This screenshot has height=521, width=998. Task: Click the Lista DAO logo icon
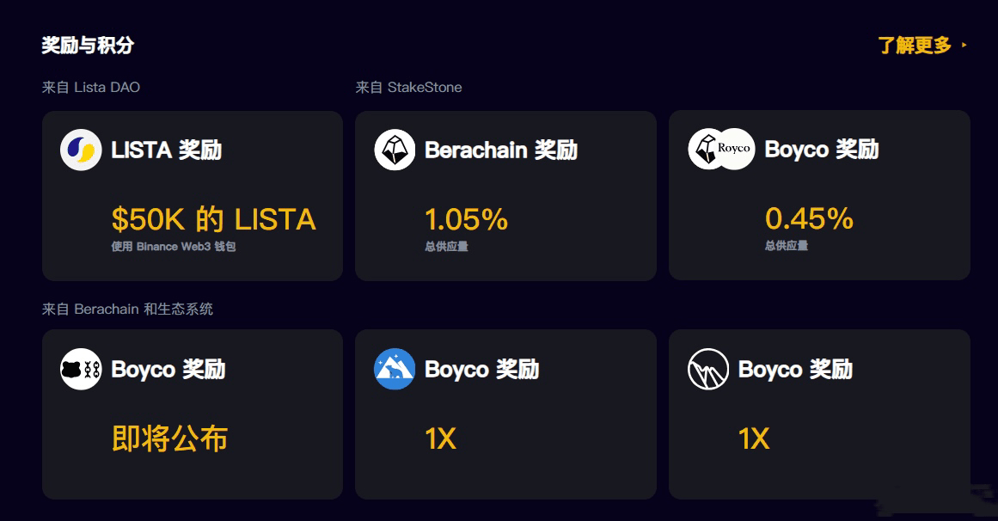pos(81,150)
